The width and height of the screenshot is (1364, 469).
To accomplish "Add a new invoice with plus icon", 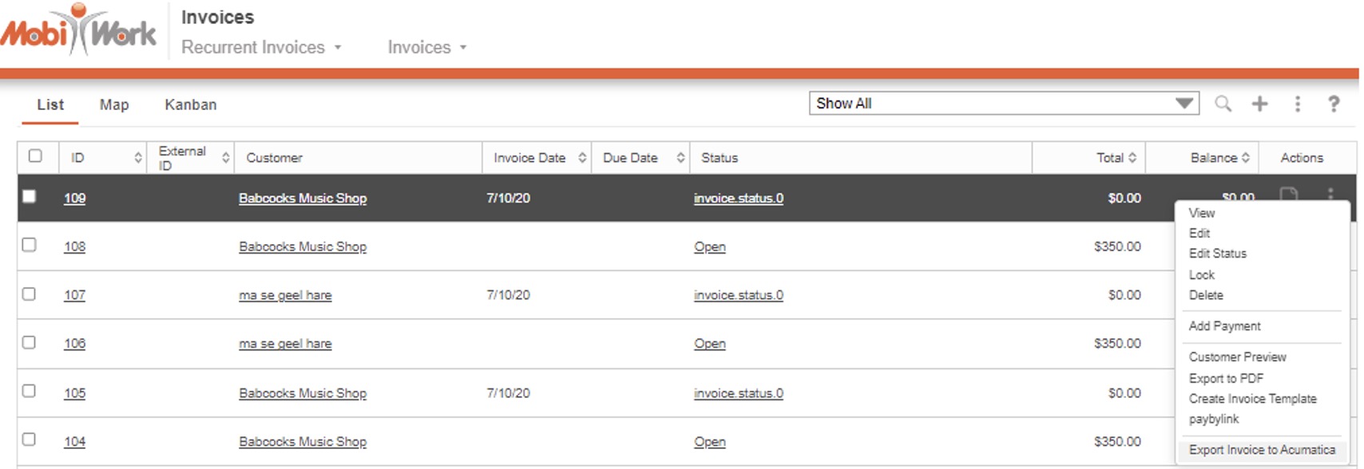I will 1259,104.
